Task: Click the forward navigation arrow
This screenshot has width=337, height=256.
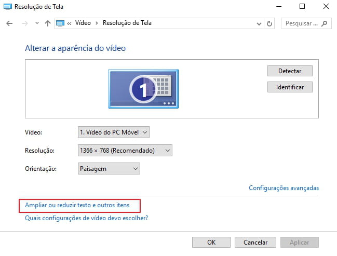Action: click(25, 23)
